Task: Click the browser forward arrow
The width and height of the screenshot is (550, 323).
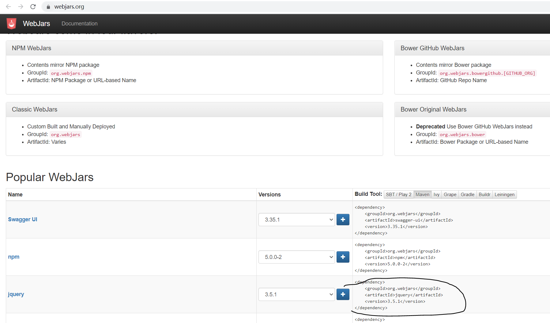Action: point(21,6)
